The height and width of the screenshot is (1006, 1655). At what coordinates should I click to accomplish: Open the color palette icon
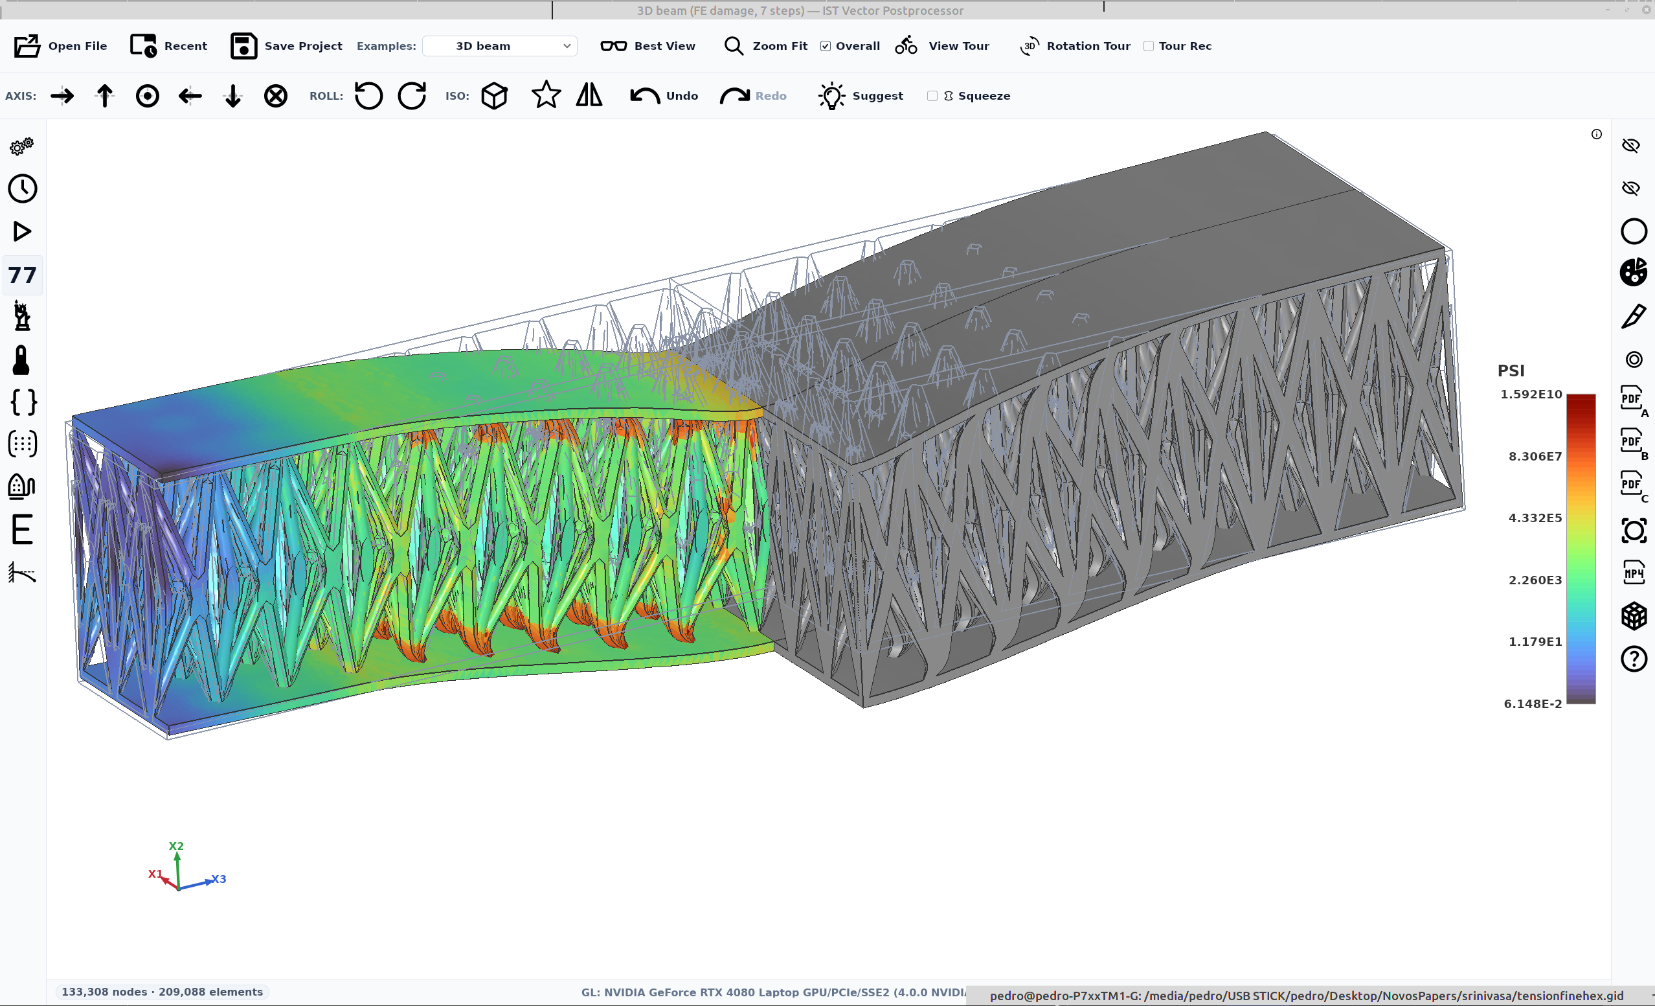pos(1634,272)
